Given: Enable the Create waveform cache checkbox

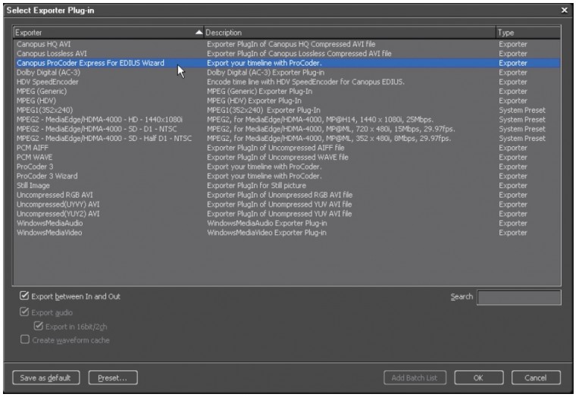Looking at the screenshot, I should tap(24, 339).
